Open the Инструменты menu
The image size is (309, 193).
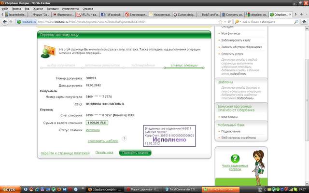point(70,9)
